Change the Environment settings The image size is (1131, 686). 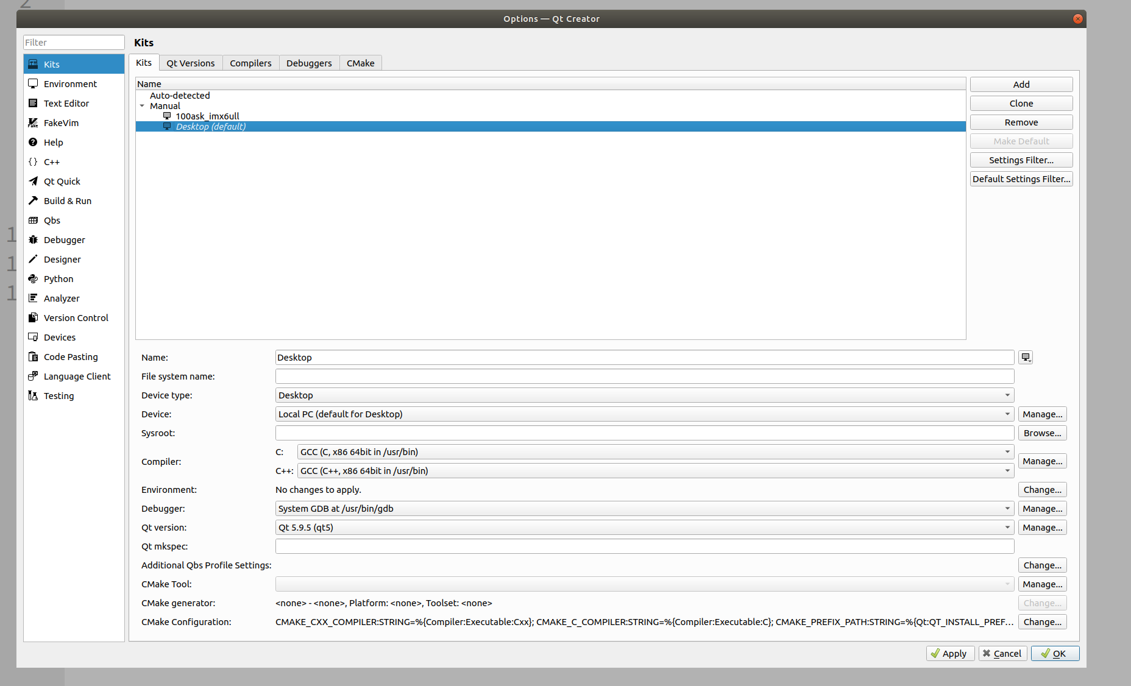(x=1043, y=490)
